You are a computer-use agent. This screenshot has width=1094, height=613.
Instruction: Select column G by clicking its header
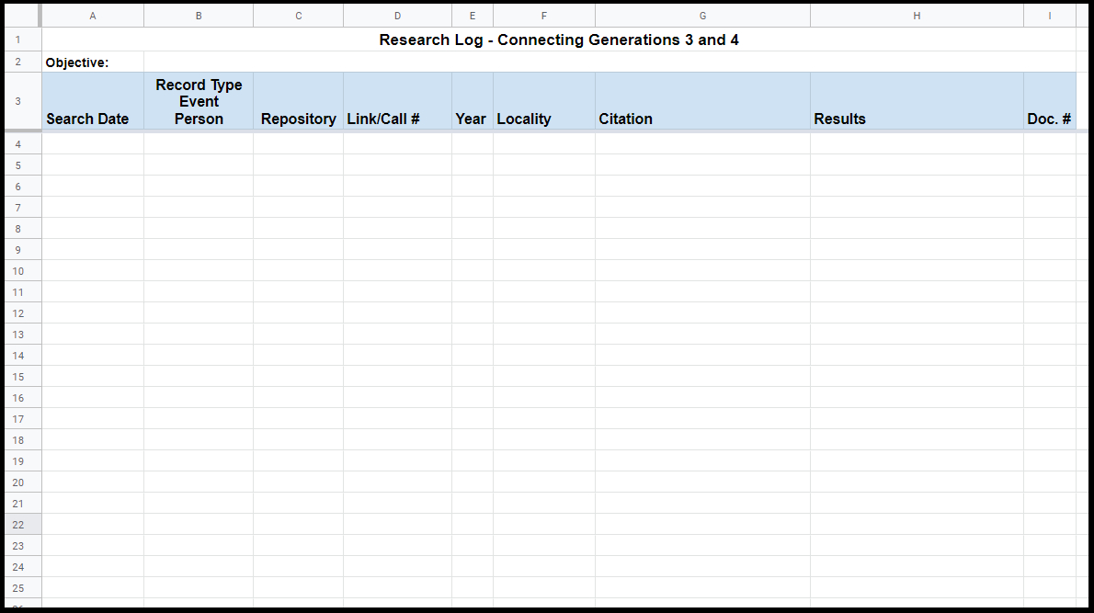pos(702,15)
